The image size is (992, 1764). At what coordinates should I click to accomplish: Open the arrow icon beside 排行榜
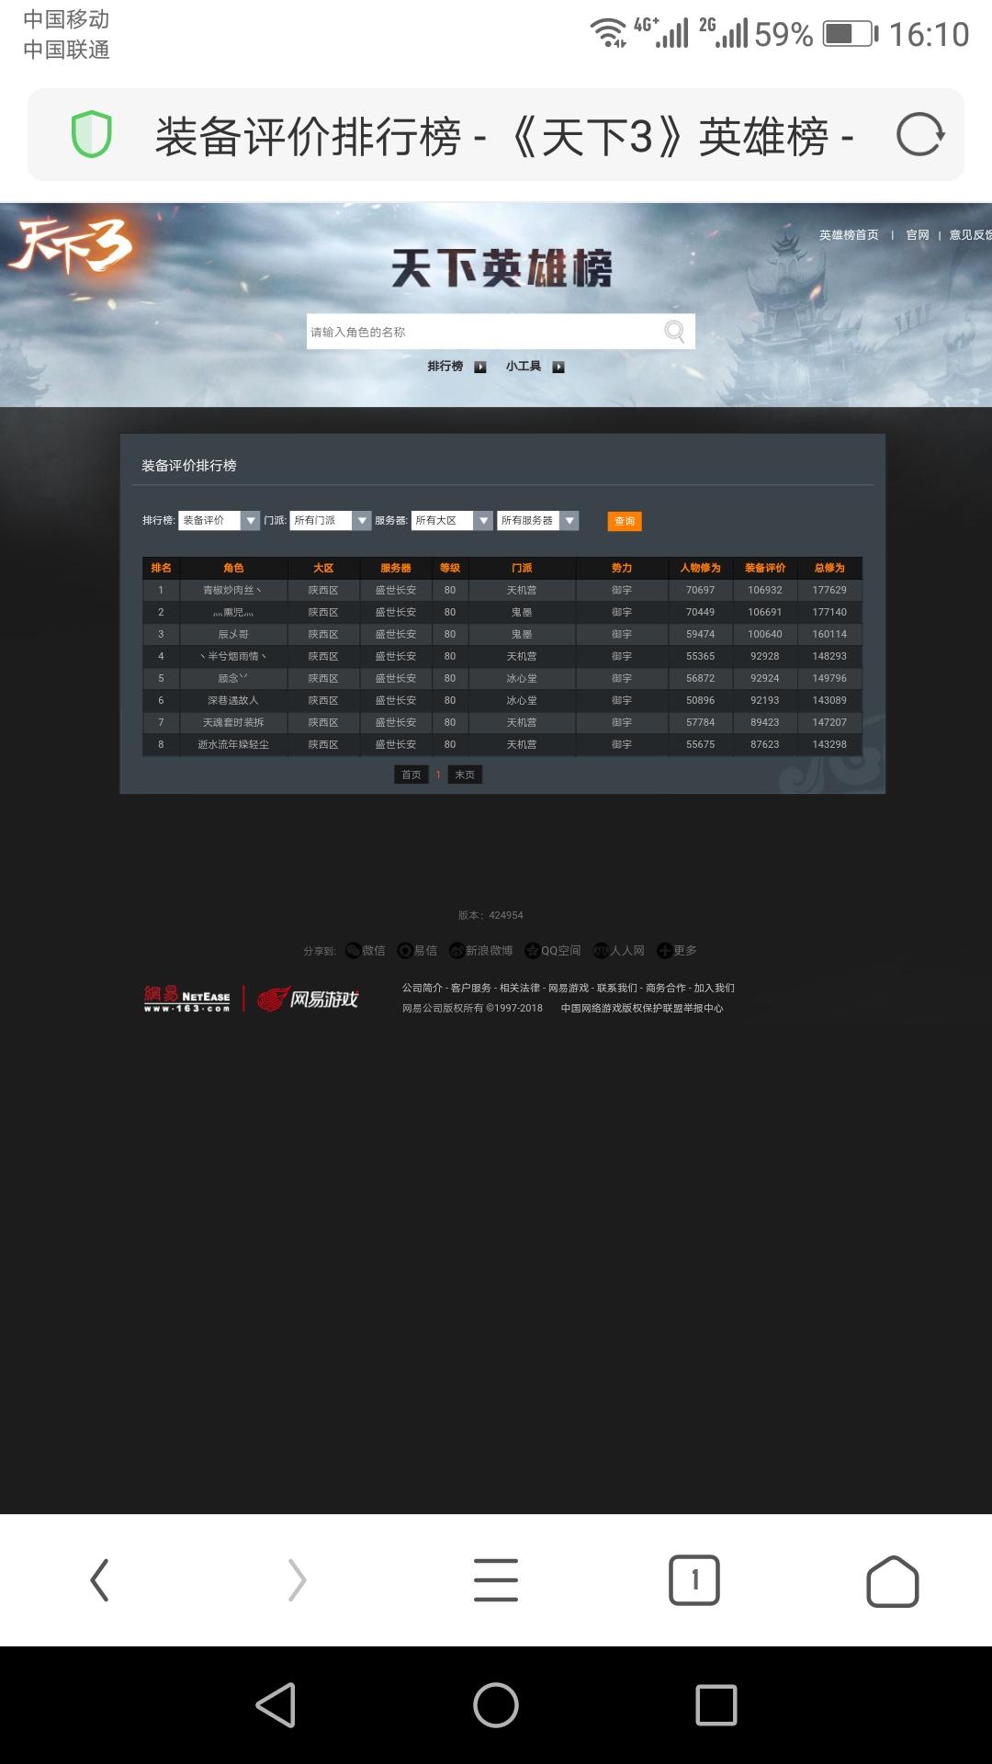pyautogui.click(x=479, y=367)
